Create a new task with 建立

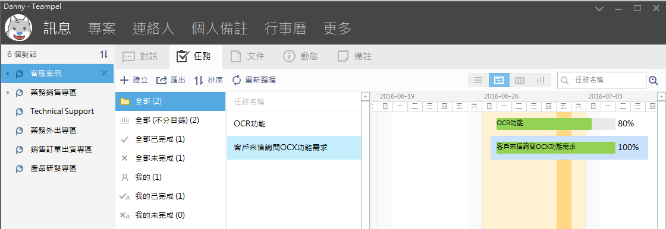[x=134, y=79]
